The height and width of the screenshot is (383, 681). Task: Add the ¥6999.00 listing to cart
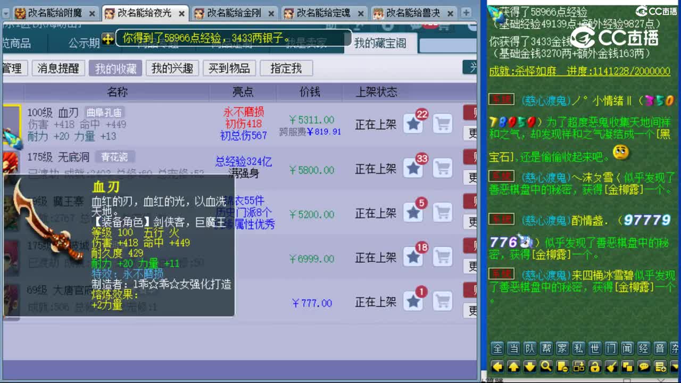coord(443,257)
